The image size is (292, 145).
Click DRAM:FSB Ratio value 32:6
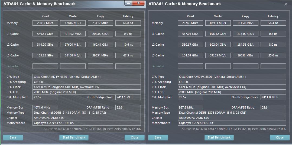(128, 107)
